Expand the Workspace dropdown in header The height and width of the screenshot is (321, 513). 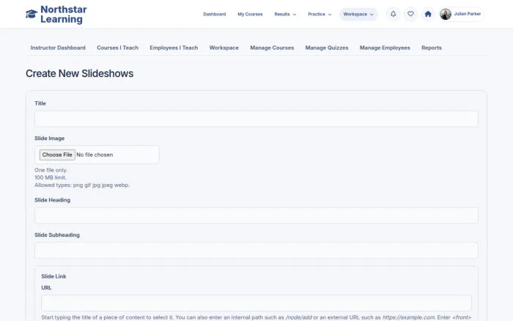tap(358, 14)
